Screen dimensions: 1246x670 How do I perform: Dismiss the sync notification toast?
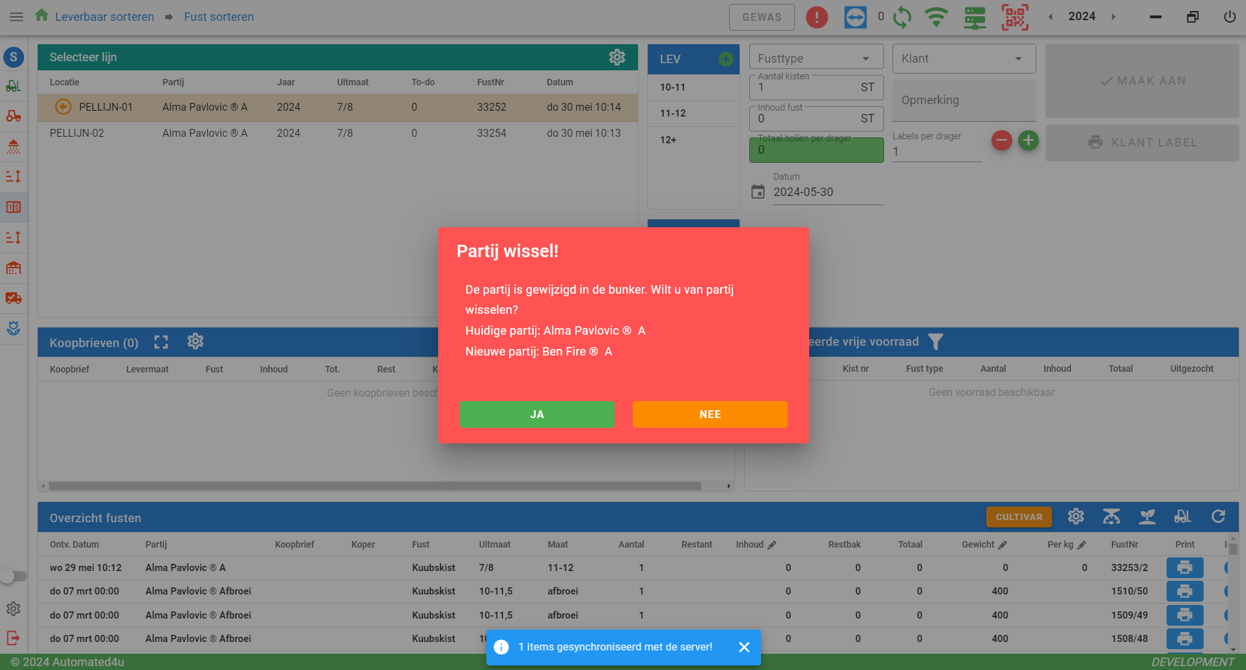[x=744, y=647]
